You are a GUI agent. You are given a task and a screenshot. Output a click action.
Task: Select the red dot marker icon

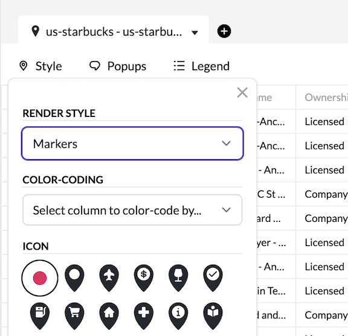pos(40,278)
